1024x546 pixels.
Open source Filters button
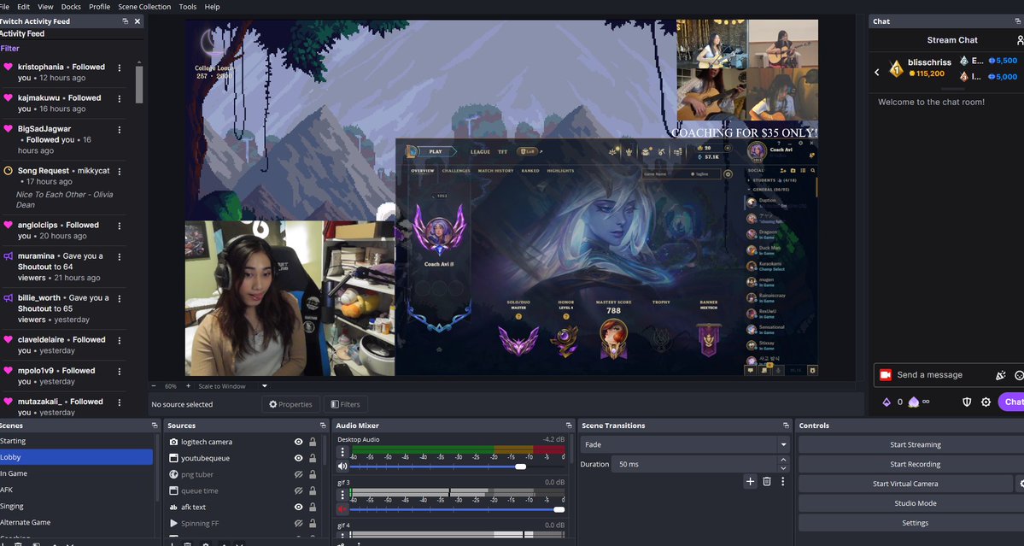tap(346, 404)
